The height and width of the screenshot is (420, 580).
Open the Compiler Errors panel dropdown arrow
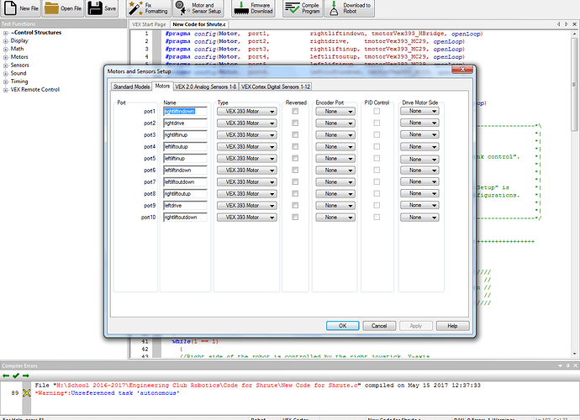click(x=560, y=365)
